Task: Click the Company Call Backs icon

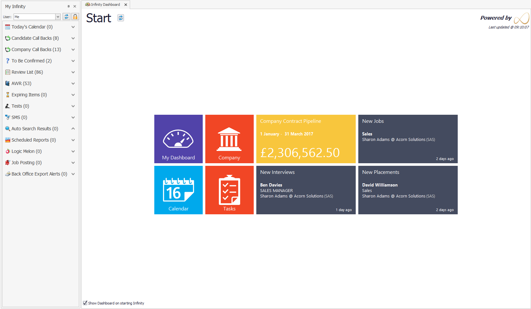Action: tap(8, 49)
